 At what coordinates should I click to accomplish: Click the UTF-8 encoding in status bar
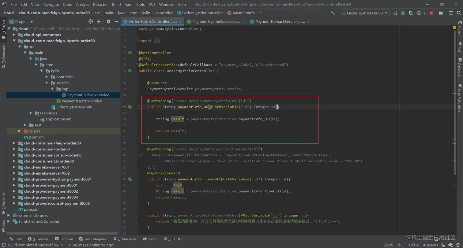coord(414,245)
